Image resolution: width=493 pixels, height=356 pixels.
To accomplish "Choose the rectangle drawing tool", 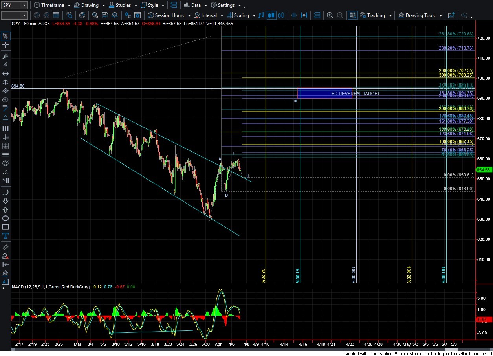I will (5, 227).
